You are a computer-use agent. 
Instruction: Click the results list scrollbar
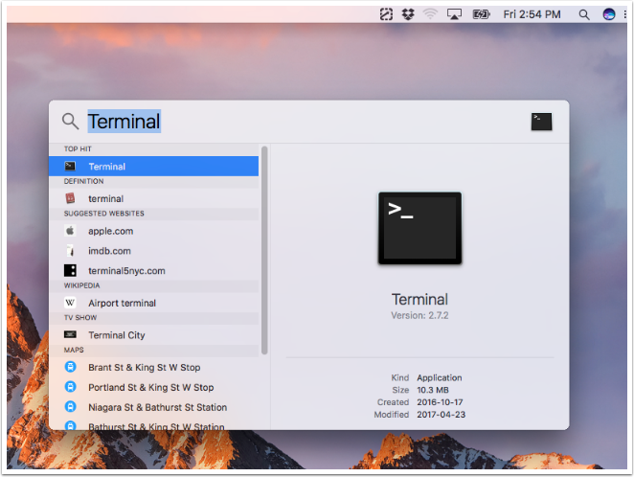[264, 250]
